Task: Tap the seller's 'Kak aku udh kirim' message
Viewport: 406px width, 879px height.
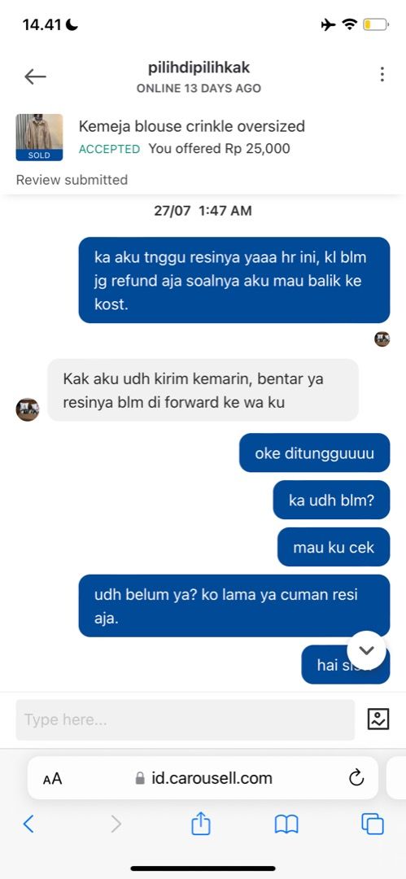Action: coord(203,390)
